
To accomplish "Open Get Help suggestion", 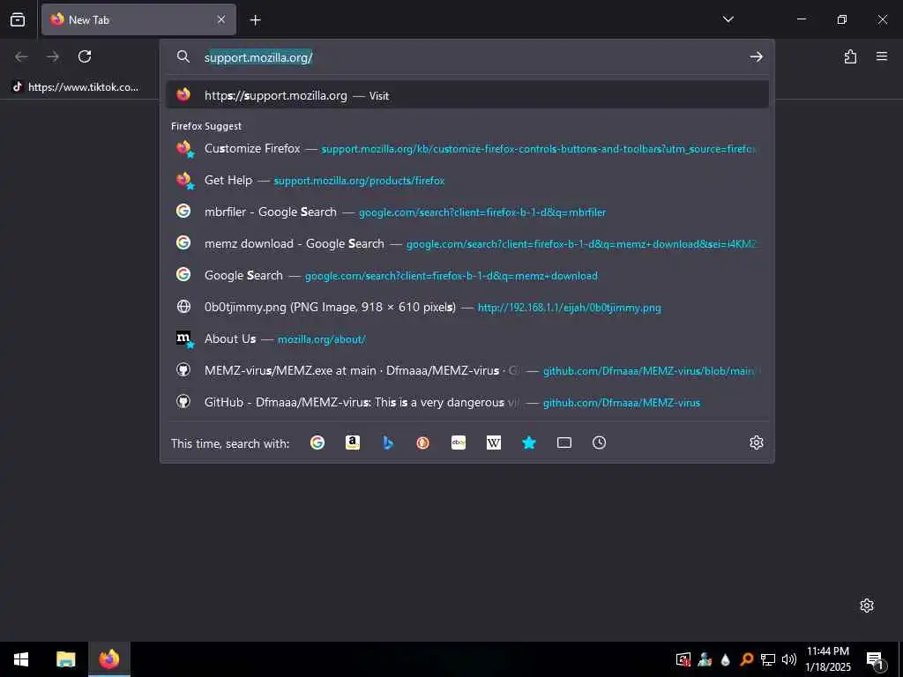I will 467,180.
